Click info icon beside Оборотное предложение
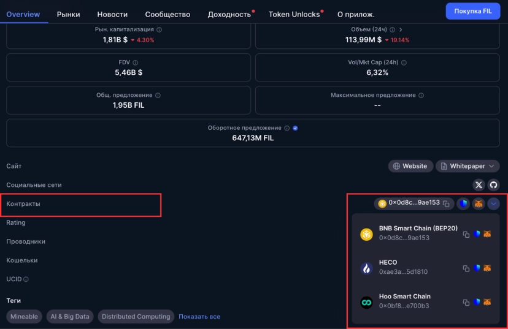 (x=287, y=128)
